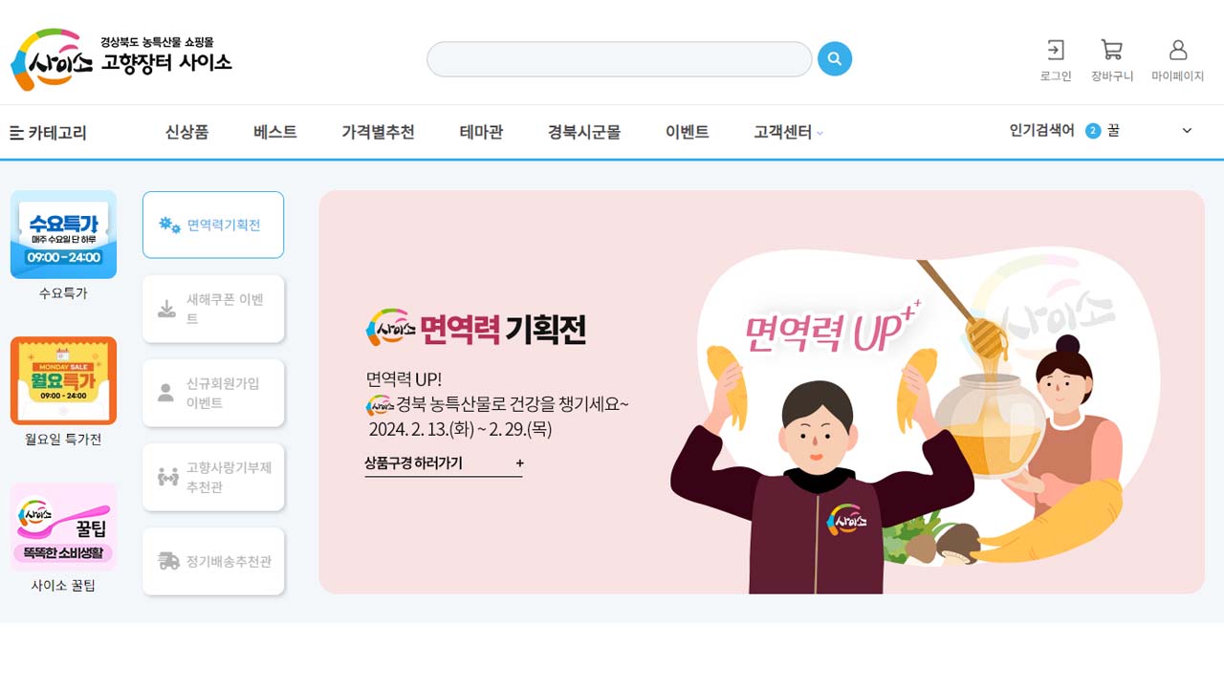Expand the 인기검색어 dropdown chevron
Screen dimensions: 1224x688
pos(1187,131)
